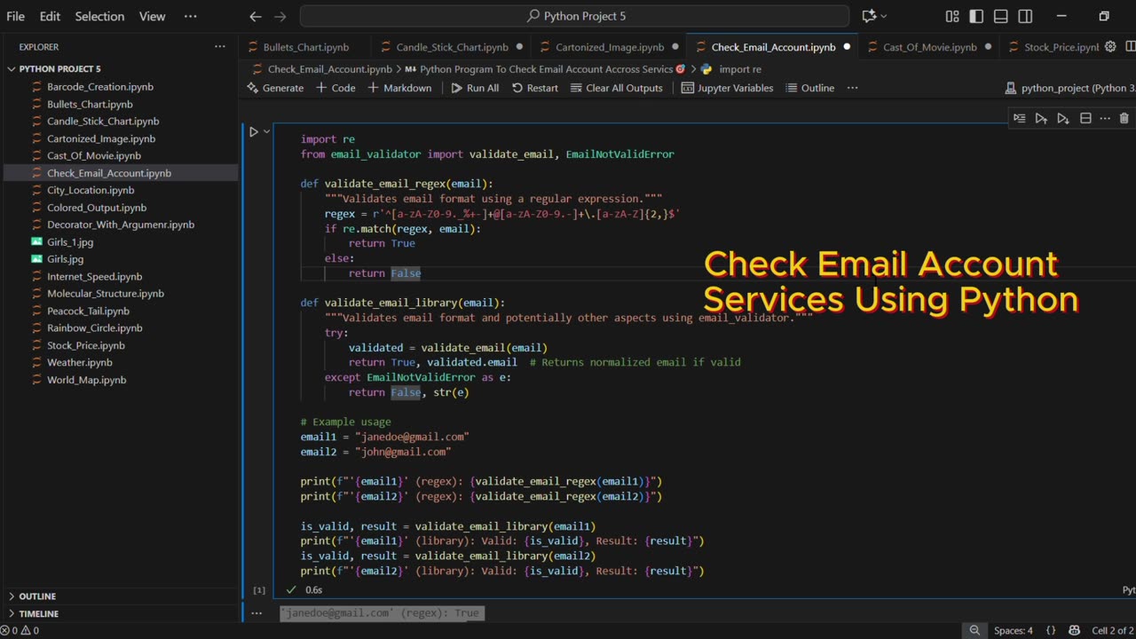This screenshot has width=1136, height=639.
Task: Toggle secondary side bar visibility
Action: pyautogui.click(x=1025, y=16)
